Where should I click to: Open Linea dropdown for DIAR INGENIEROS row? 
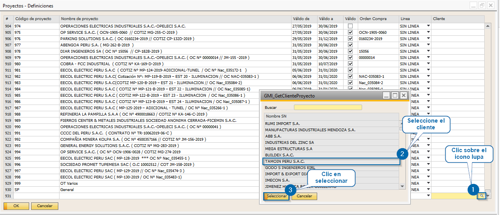pyautogui.click(x=428, y=51)
